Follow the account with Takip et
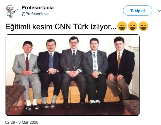This screenshot has width=161, height=125. coord(138,11)
